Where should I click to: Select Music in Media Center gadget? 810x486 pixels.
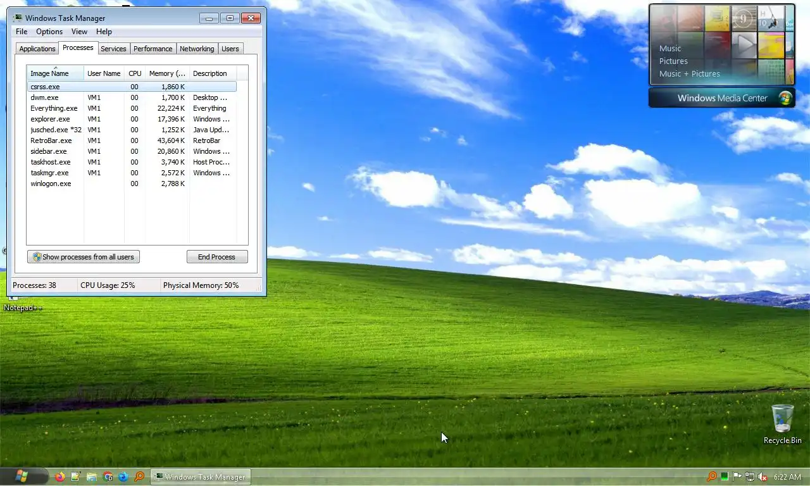tap(670, 48)
